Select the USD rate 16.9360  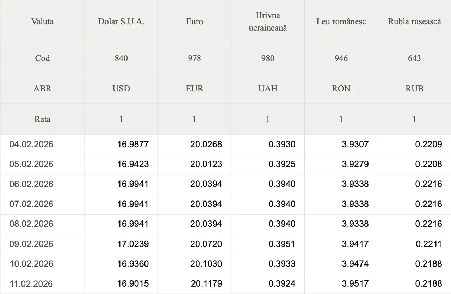coord(133,264)
